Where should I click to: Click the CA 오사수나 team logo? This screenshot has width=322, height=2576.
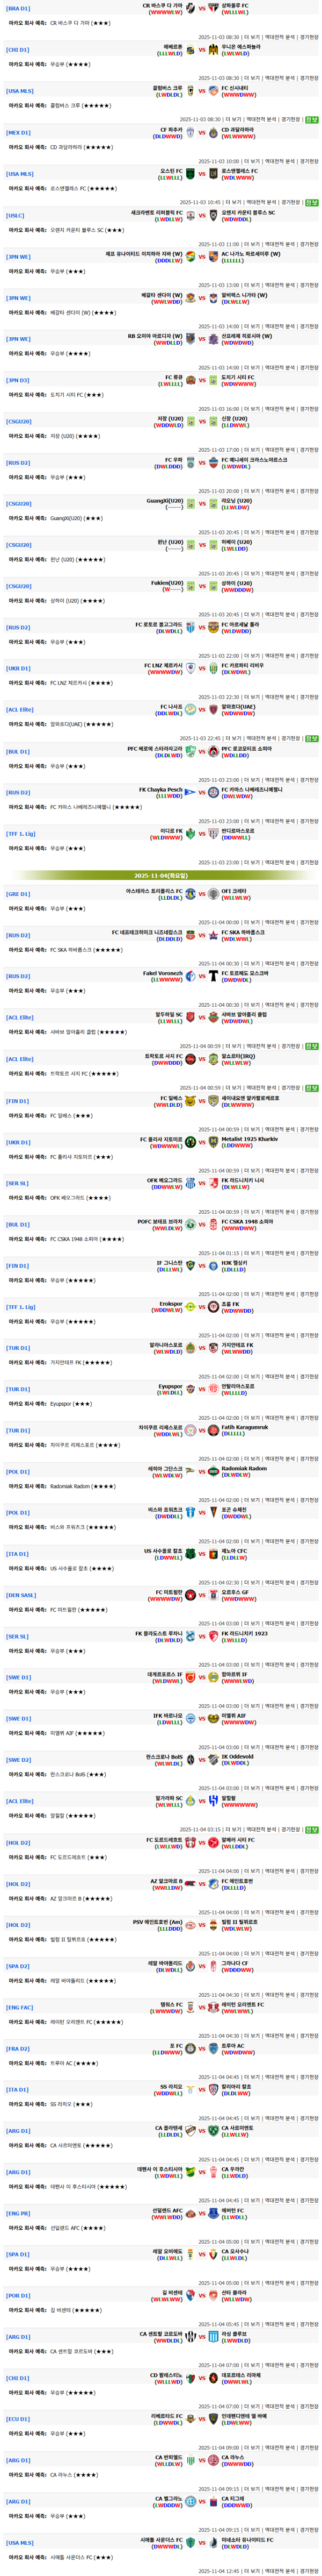click(x=214, y=2254)
